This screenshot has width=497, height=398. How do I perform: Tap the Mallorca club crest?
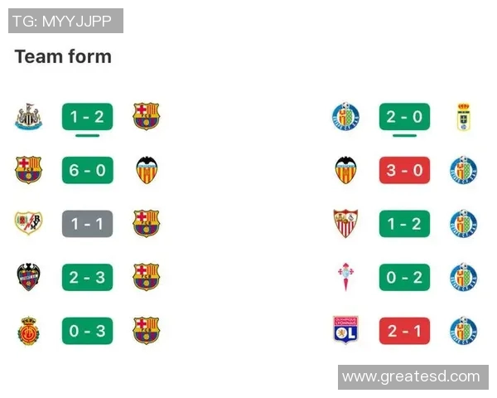28,331
